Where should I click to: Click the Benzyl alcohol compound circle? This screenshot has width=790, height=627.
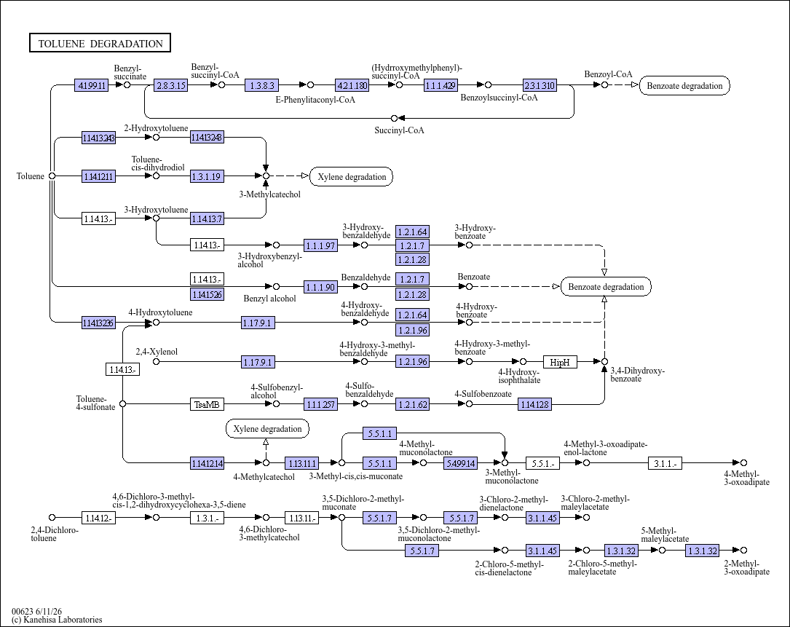click(276, 287)
